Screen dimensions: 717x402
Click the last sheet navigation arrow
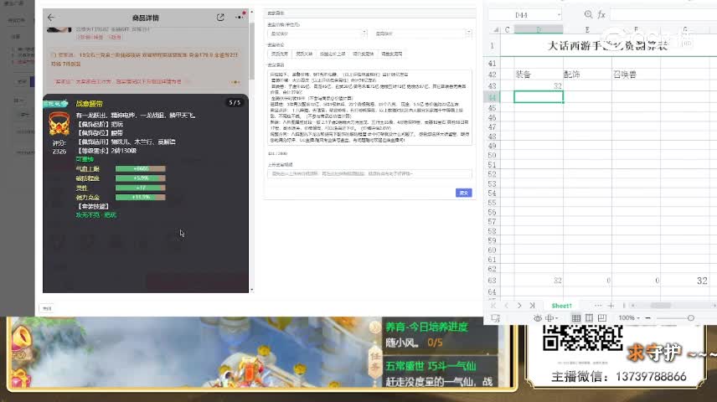point(532,306)
